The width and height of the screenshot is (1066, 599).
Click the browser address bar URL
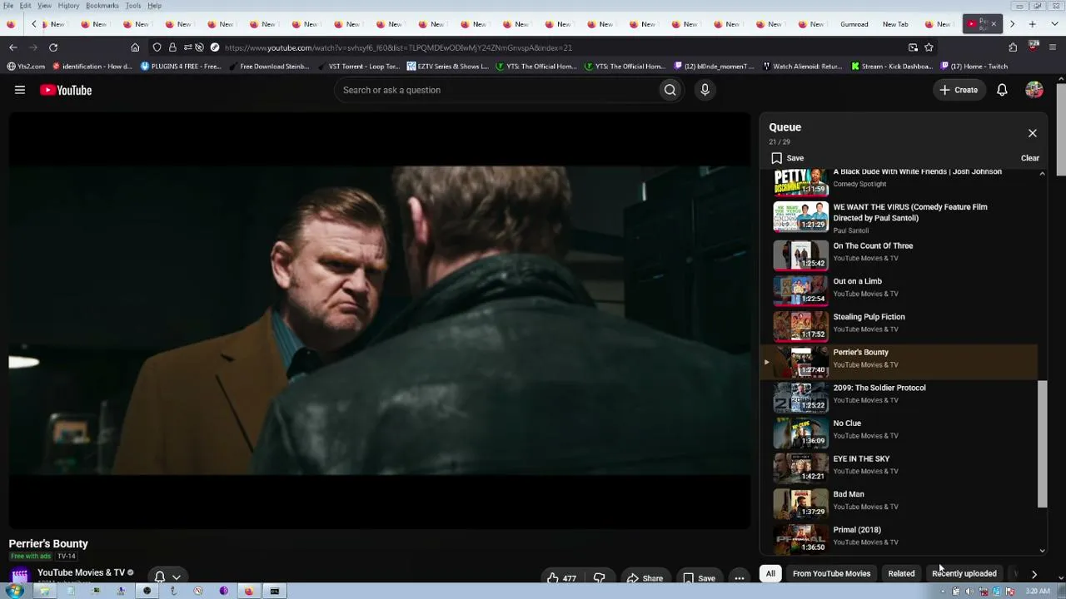point(398,47)
